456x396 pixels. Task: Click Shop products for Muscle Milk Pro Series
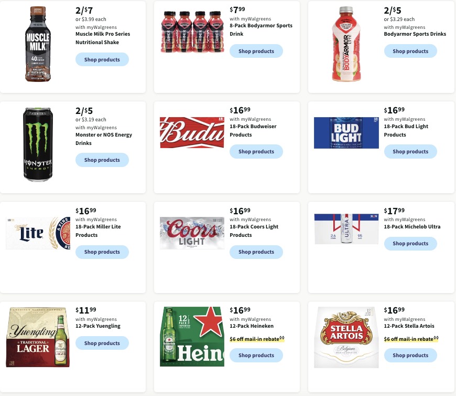coord(102,59)
